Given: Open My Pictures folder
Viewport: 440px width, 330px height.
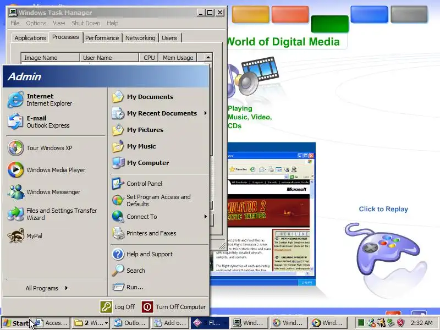Looking at the screenshot, I should tap(159, 130).
